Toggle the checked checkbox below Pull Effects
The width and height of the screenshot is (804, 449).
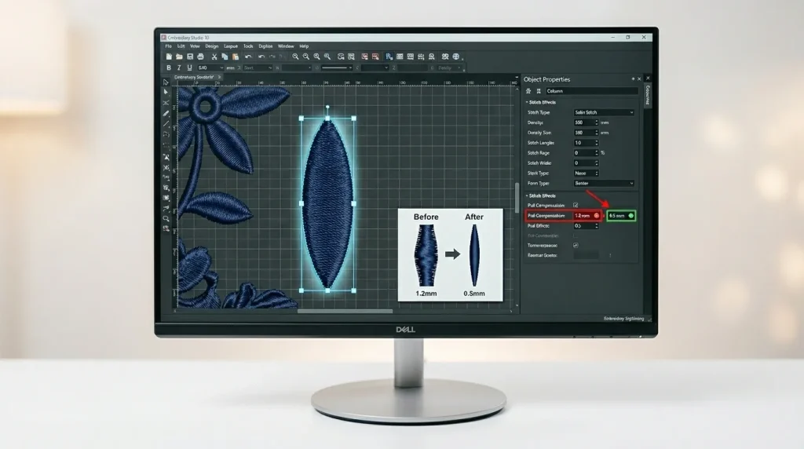tap(576, 246)
